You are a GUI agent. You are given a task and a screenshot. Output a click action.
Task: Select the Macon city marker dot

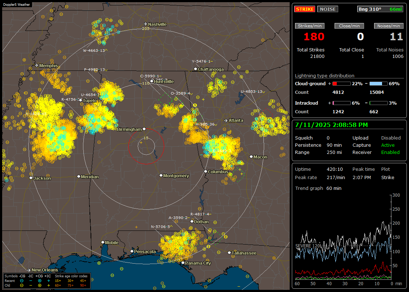point(251,156)
